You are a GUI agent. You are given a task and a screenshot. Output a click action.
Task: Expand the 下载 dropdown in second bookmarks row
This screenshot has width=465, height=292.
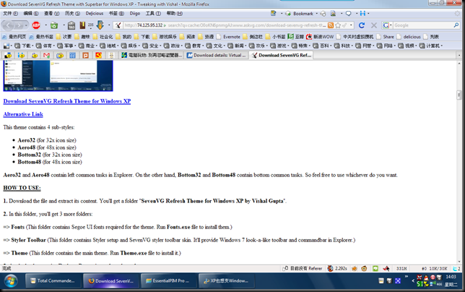(32, 46)
